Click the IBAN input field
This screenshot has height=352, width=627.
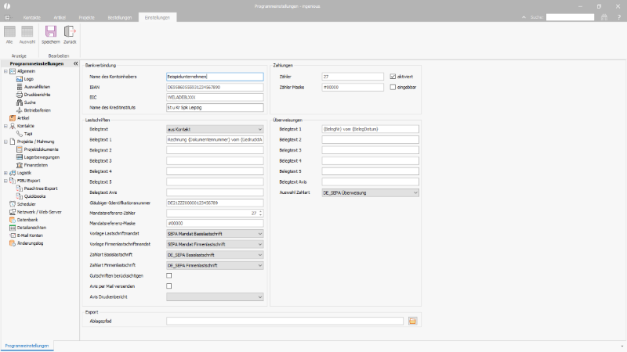[x=215, y=87]
